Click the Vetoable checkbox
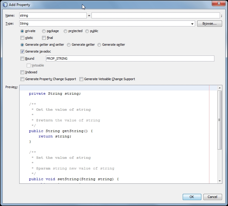This screenshot has width=228, height=206. pyautogui.click(x=28, y=66)
